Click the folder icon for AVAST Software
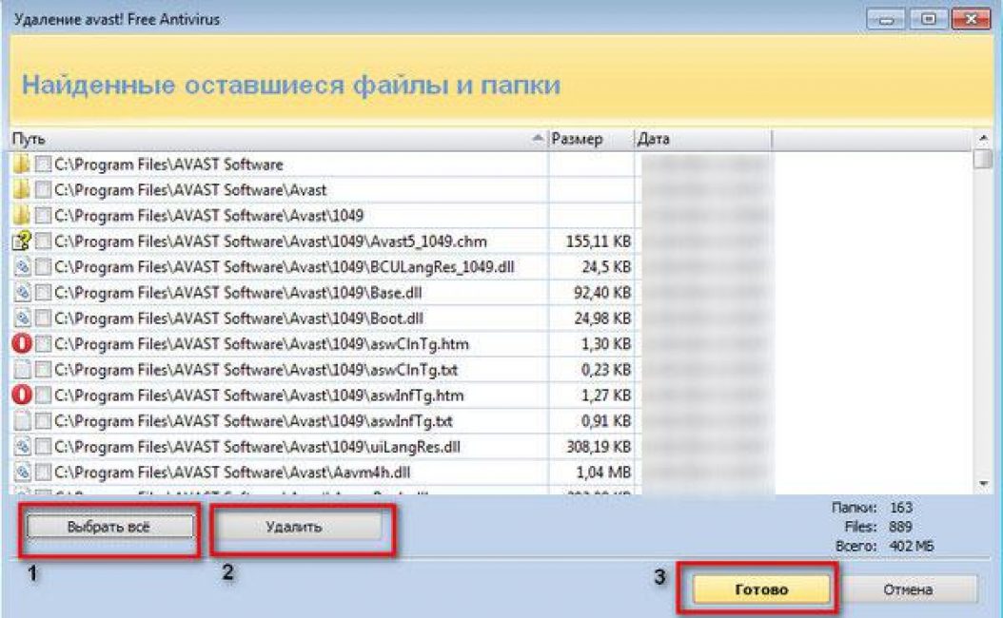This screenshot has height=618, width=1003. tap(21, 164)
